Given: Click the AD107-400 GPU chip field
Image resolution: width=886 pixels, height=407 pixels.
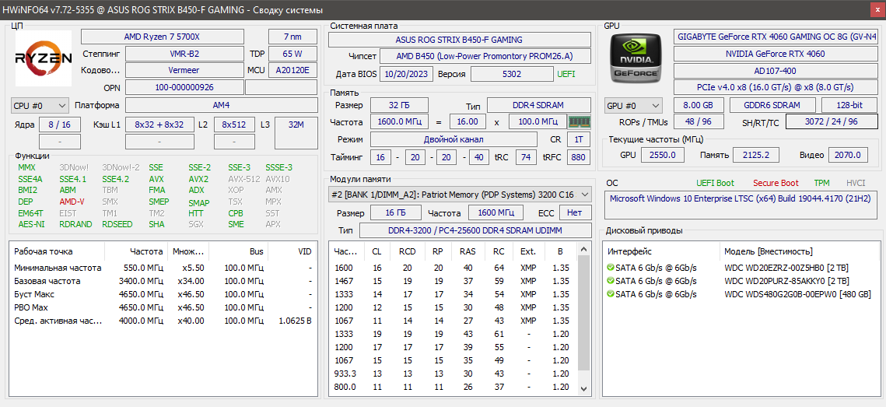Looking at the screenshot, I should point(776,72).
